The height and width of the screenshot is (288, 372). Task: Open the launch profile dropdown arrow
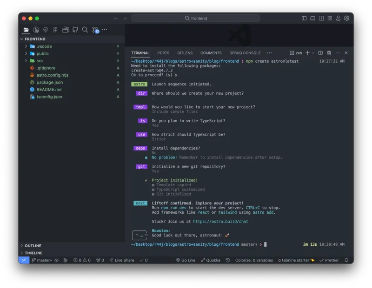coord(313,53)
